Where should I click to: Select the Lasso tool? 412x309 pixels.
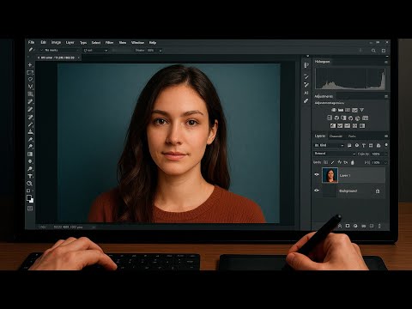pyautogui.click(x=30, y=79)
